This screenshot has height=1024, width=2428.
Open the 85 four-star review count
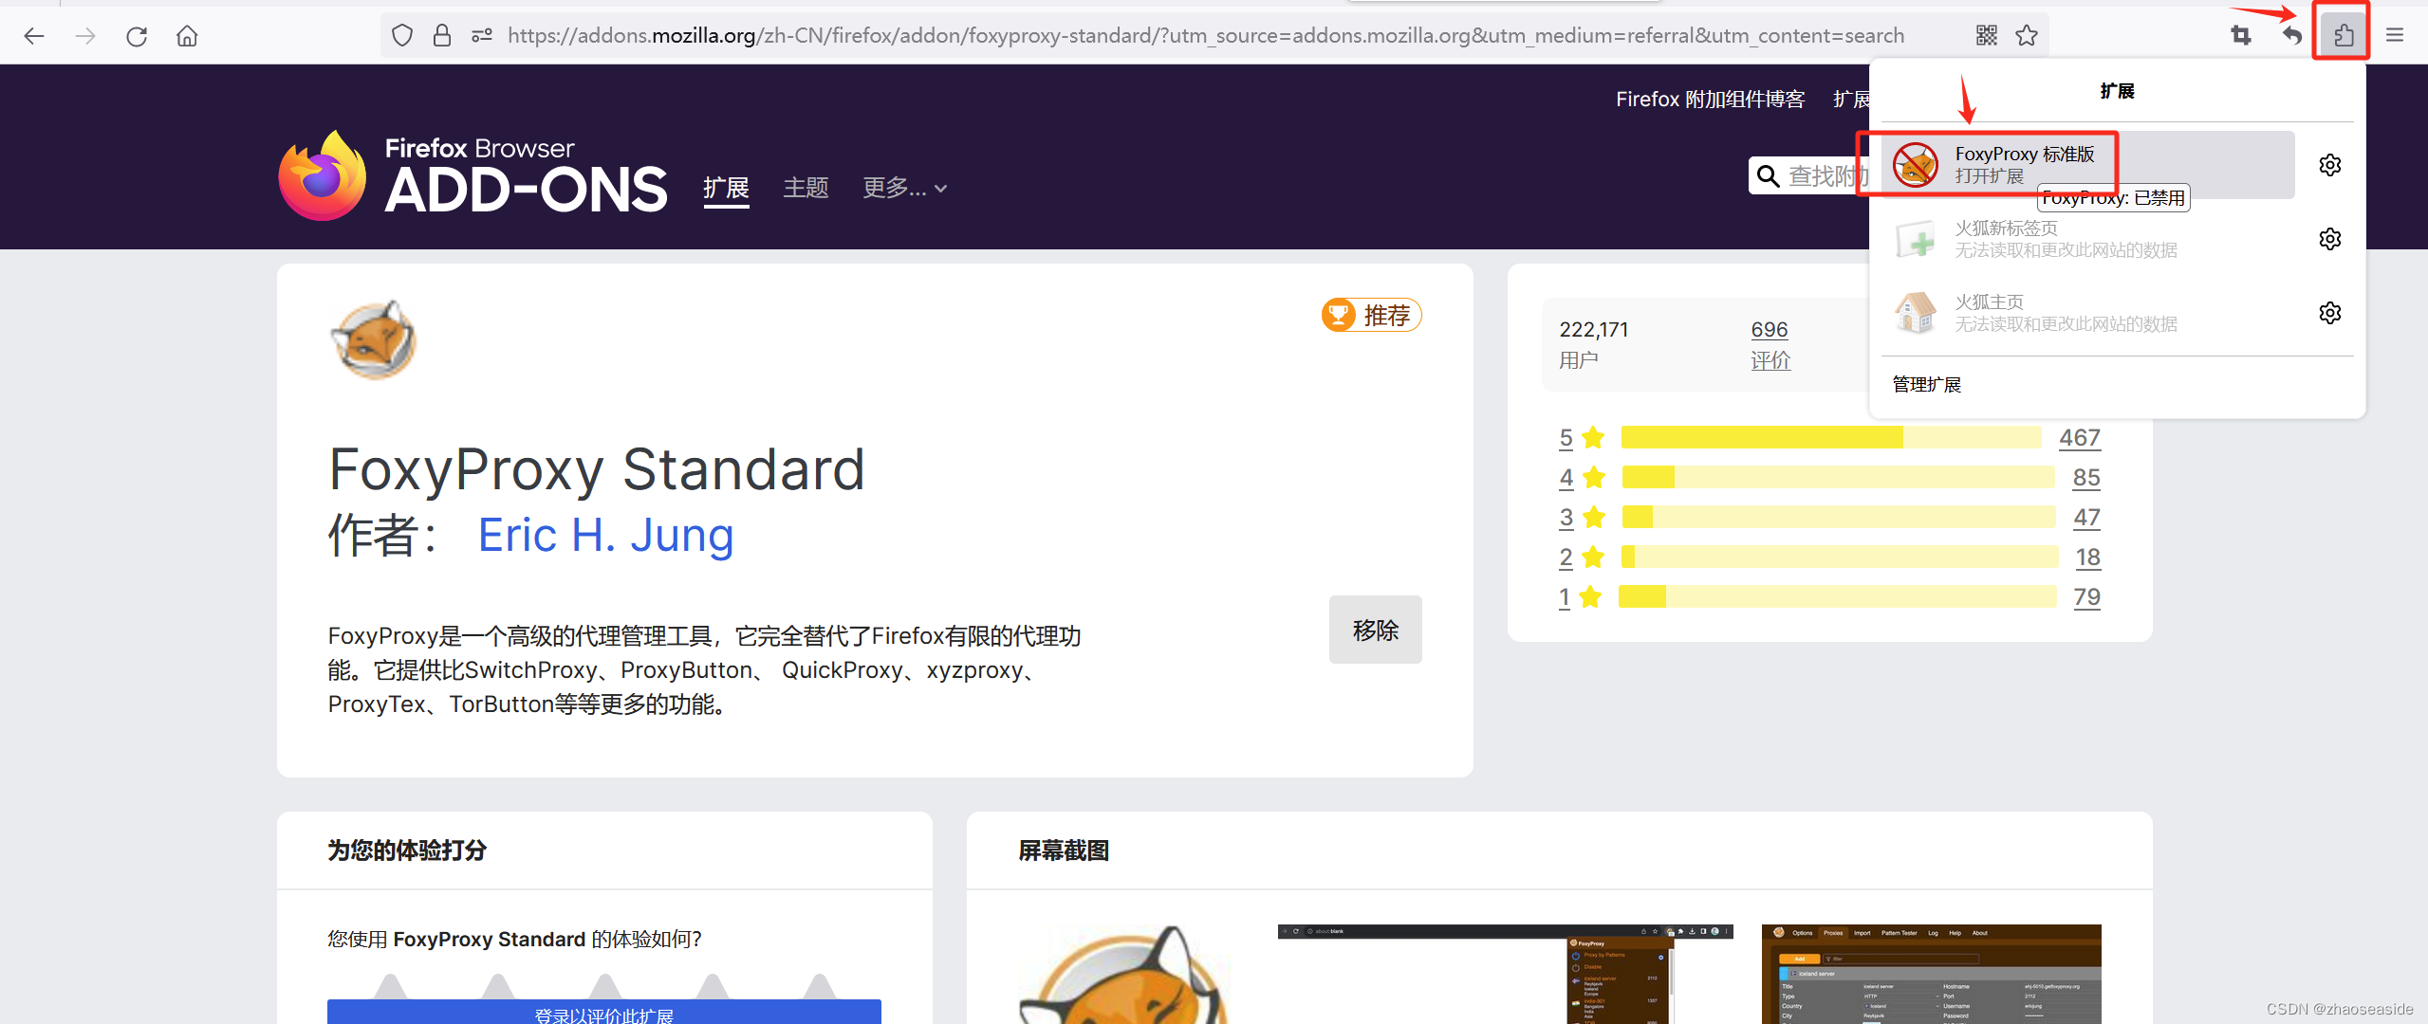click(2085, 477)
